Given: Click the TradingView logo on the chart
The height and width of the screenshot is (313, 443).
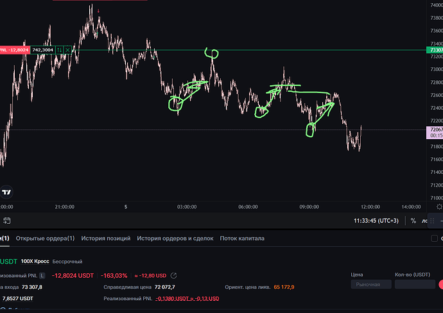Looking at the screenshot, I should click(6, 191).
